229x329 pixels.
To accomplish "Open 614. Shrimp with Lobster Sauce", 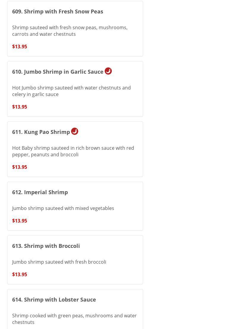I will click(x=54, y=299).
